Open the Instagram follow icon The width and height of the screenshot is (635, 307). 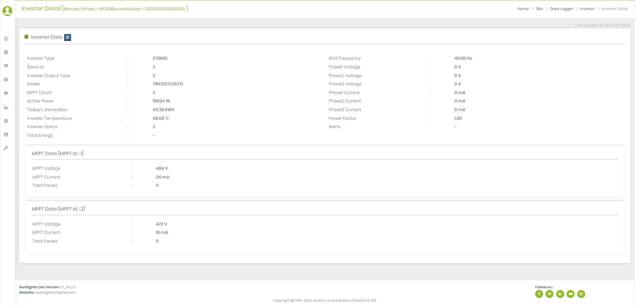tap(581, 294)
